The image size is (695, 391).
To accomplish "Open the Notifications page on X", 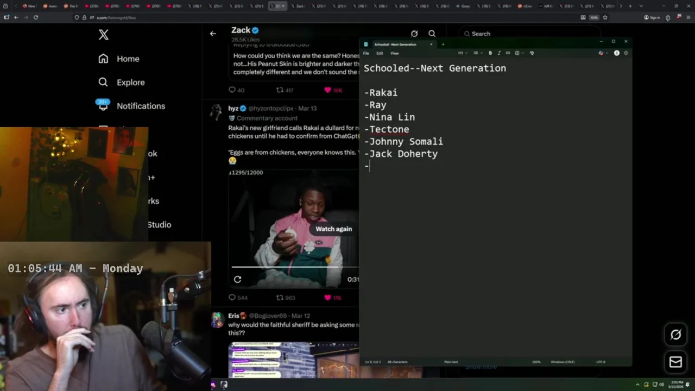I will click(x=131, y=106).
